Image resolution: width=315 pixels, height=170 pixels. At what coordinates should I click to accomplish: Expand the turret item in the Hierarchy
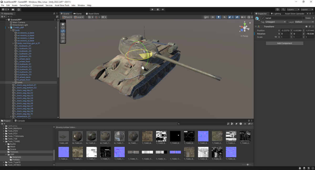(x=13, y=82)
